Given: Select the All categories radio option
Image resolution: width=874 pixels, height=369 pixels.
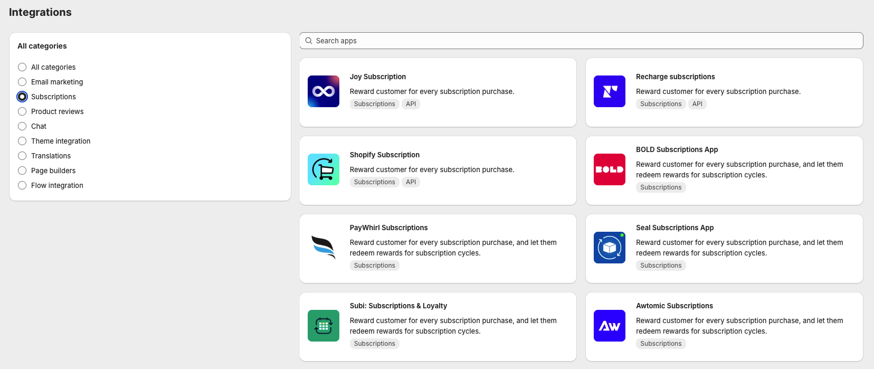Looking at the screenshot, I should click(x=22, y=67).
